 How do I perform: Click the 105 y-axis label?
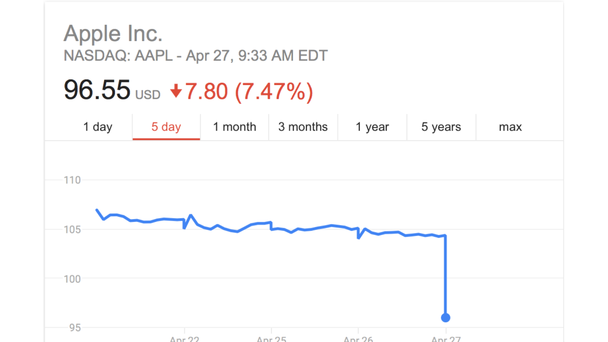click(72, 230)
